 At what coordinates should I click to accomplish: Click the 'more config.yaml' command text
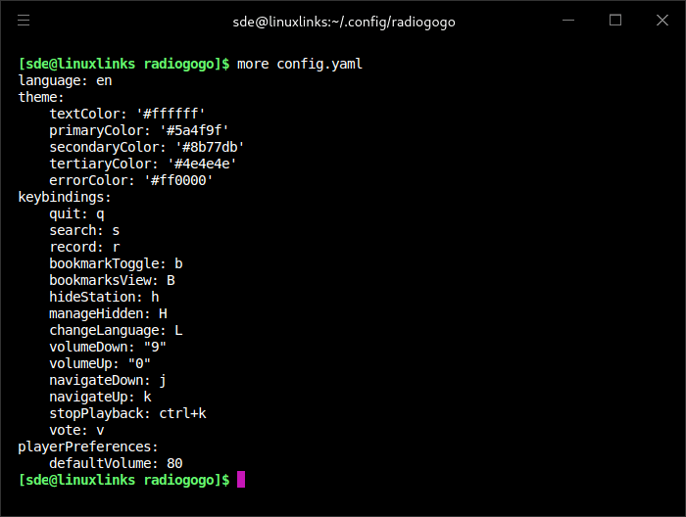coord(300,64)
